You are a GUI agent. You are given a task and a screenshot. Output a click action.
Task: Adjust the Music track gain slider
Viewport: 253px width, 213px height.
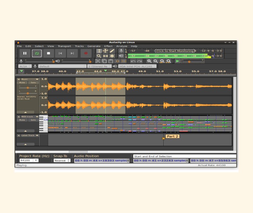click(x=28, y=88)
